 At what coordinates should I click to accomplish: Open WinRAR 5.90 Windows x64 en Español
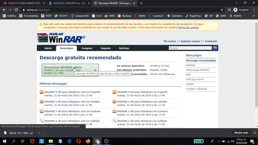[72, 92]
